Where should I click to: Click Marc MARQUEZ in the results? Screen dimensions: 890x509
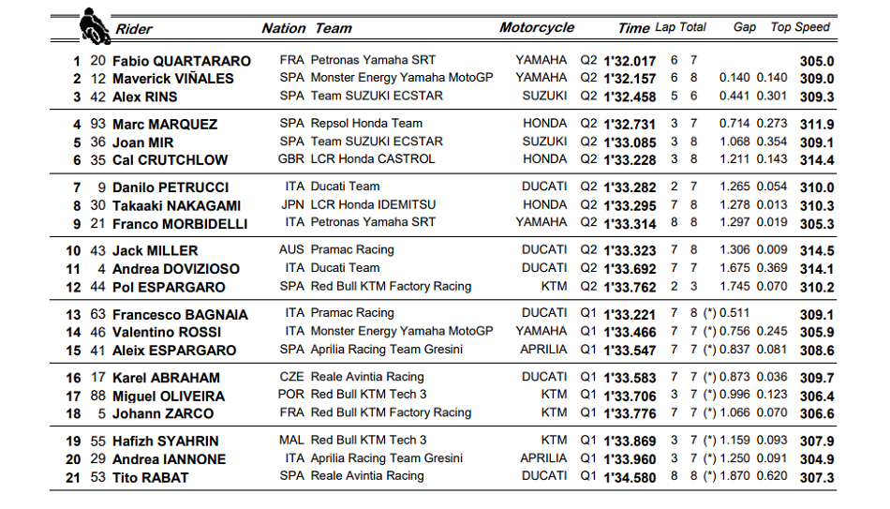tap(164, 125)
